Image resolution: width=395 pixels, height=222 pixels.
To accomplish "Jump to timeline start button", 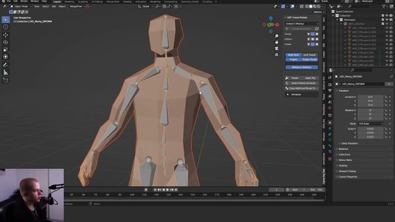I will (155, 189).
